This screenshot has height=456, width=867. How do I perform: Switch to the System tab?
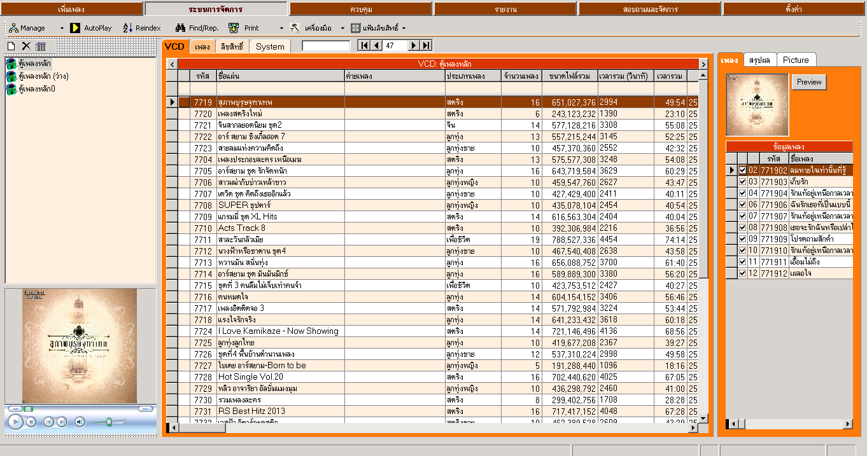point(270,46)
